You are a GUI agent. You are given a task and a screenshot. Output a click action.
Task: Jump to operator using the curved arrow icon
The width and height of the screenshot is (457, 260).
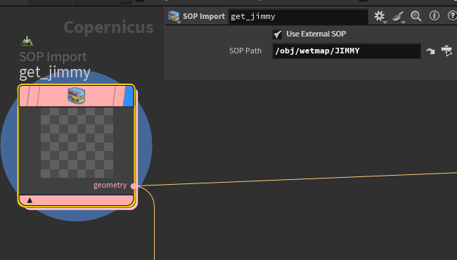[430, 51]
